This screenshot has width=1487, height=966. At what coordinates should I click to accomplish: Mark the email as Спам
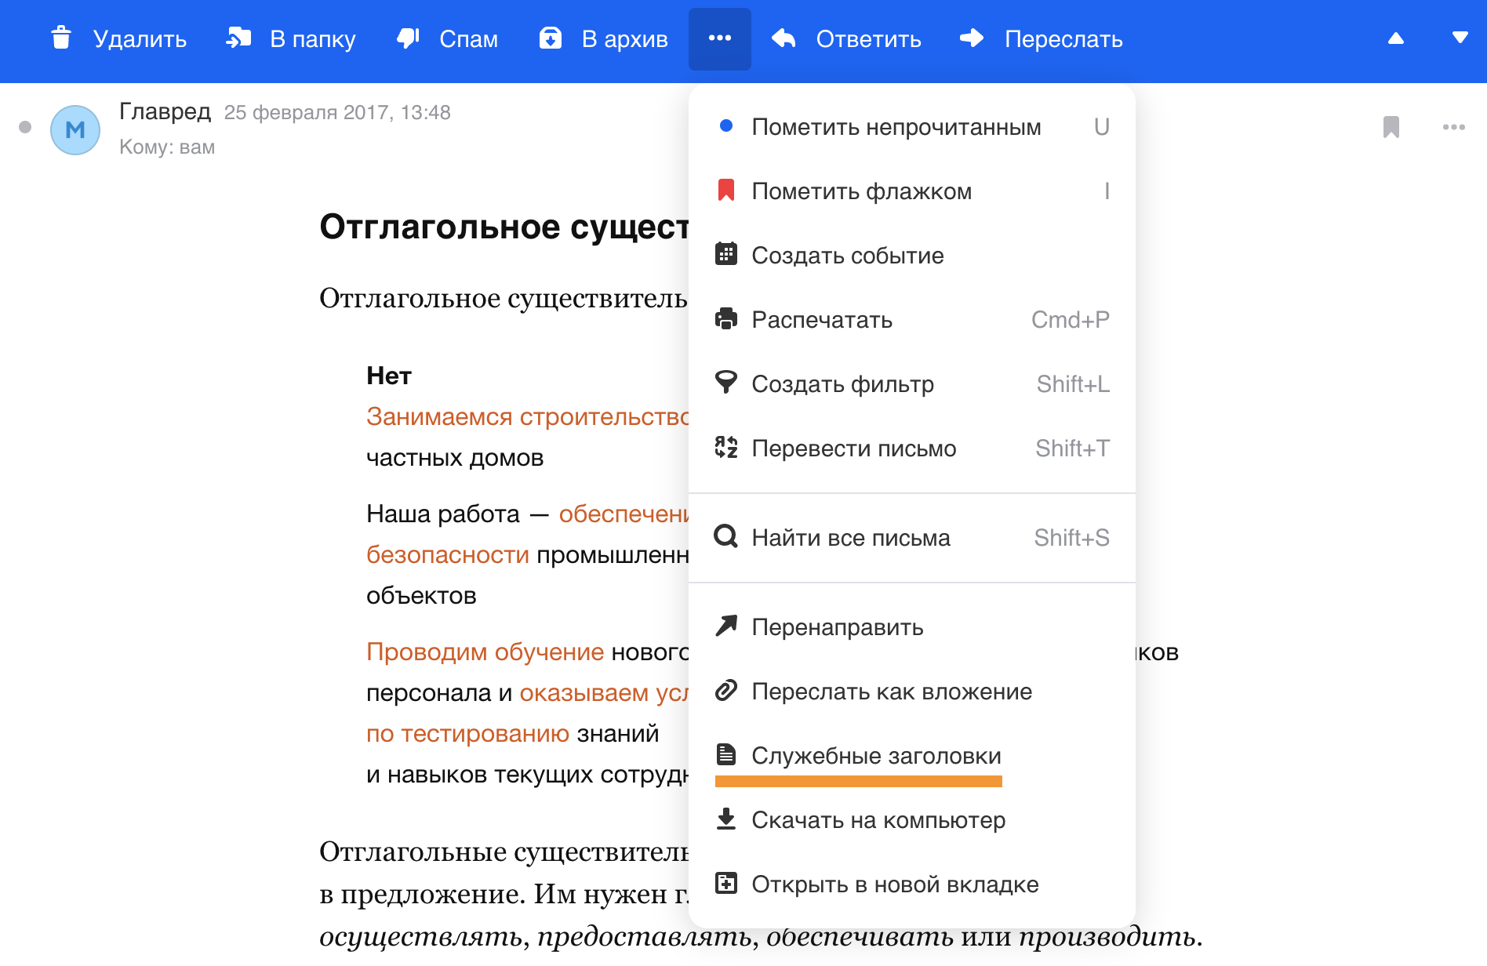pos(447,38)
